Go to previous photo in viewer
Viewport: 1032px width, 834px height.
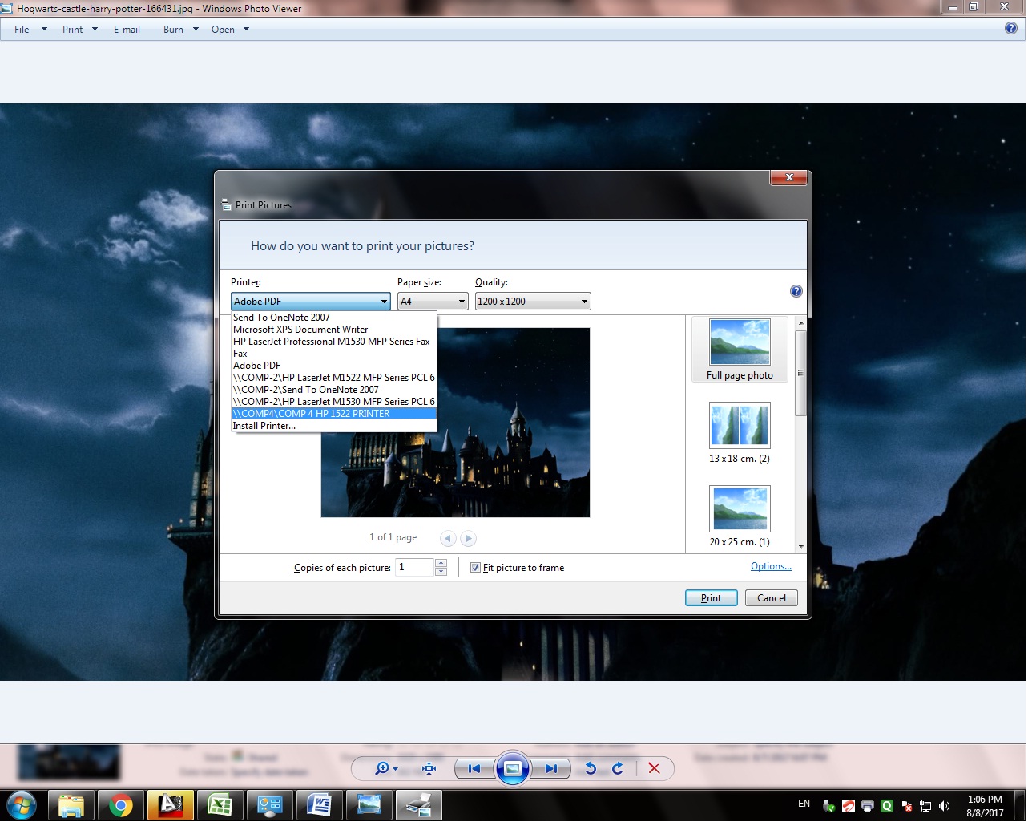click(x=474, y=768)
